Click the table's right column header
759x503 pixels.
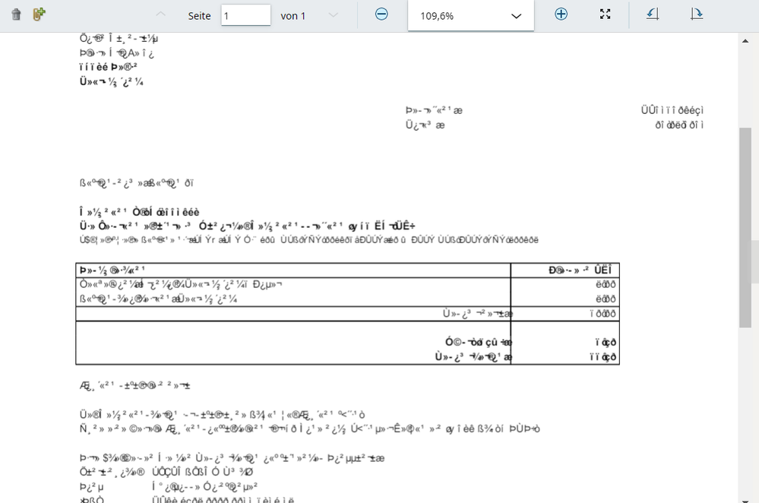click(565, 270)
